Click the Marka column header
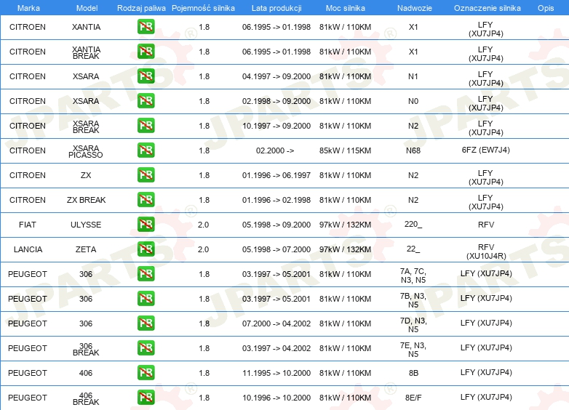 (28, 8)
